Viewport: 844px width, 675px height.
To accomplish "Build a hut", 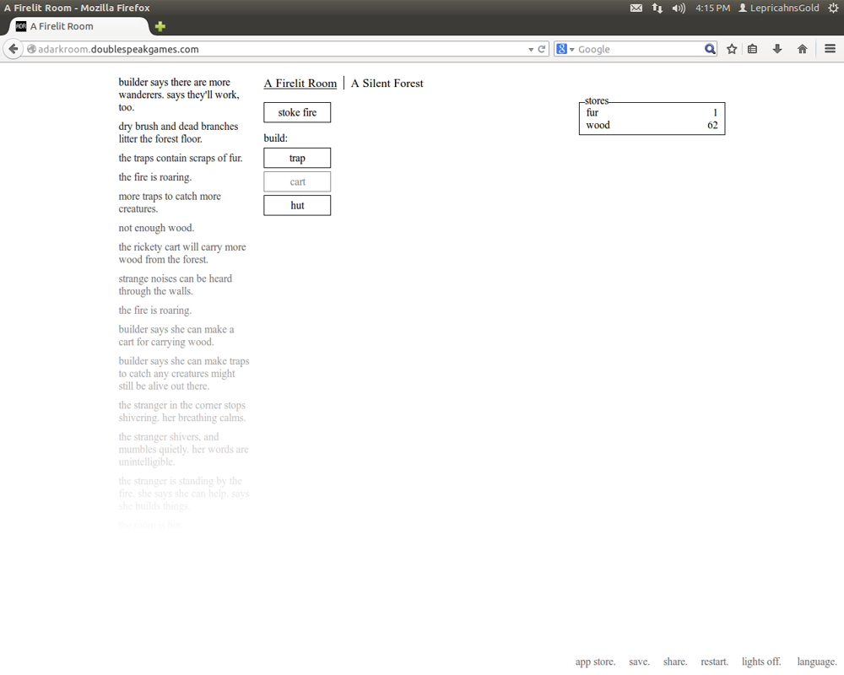I will 297,205.
